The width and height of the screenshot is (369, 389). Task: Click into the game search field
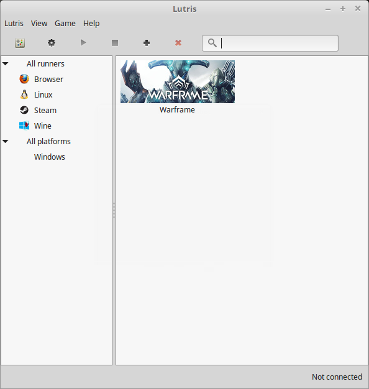tap(270, 43)
